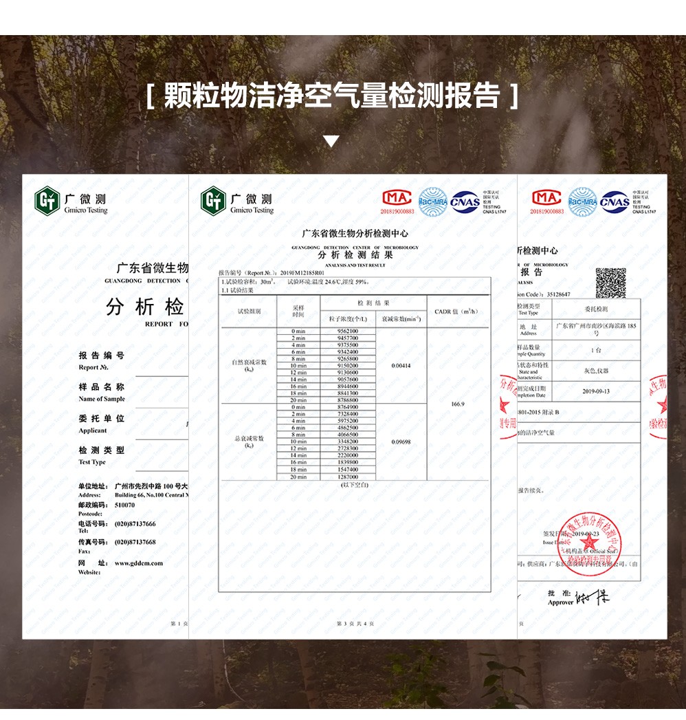
Task: Click the completion date 2019-09-13
Action: pyautogui.click(x=595, y=391)
